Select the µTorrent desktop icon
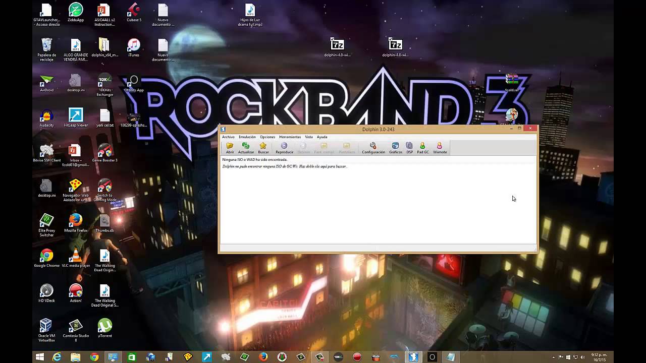 (104, 329)
